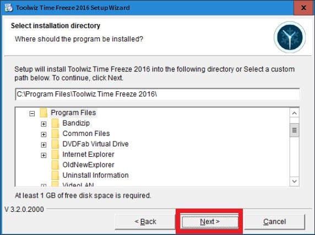Click the folder tree scrollbar thumb
This screenshot has height=235, width=315.
click(295, 130)
